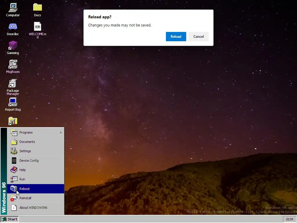Screen dimensions: 297x223
Task: Click the Programs folder icon in Start menu
Action: (x=14, y=132)
